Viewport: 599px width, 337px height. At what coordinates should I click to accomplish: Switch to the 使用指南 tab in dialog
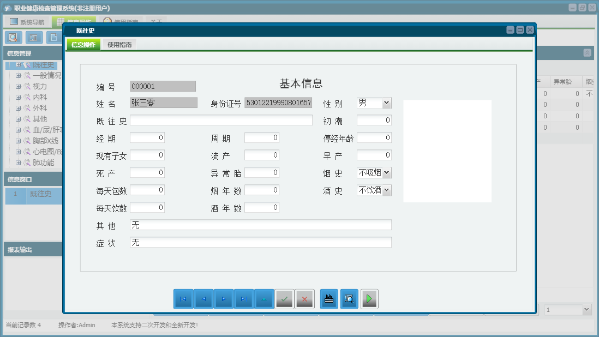pos(119,45)
